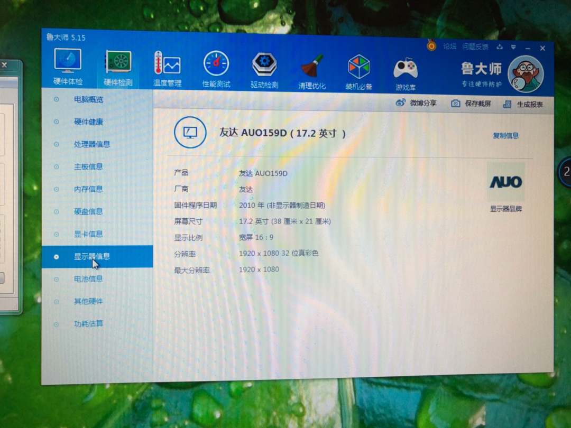Share via 微博分享
Viewport: 571px width, 428px height.
point(416,103)
